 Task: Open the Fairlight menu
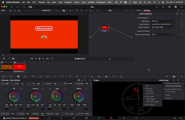91,2
